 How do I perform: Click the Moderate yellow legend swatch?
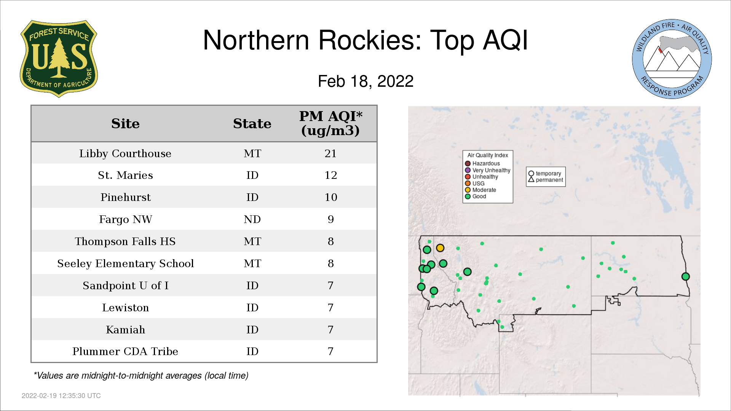(x=468, y=190)
